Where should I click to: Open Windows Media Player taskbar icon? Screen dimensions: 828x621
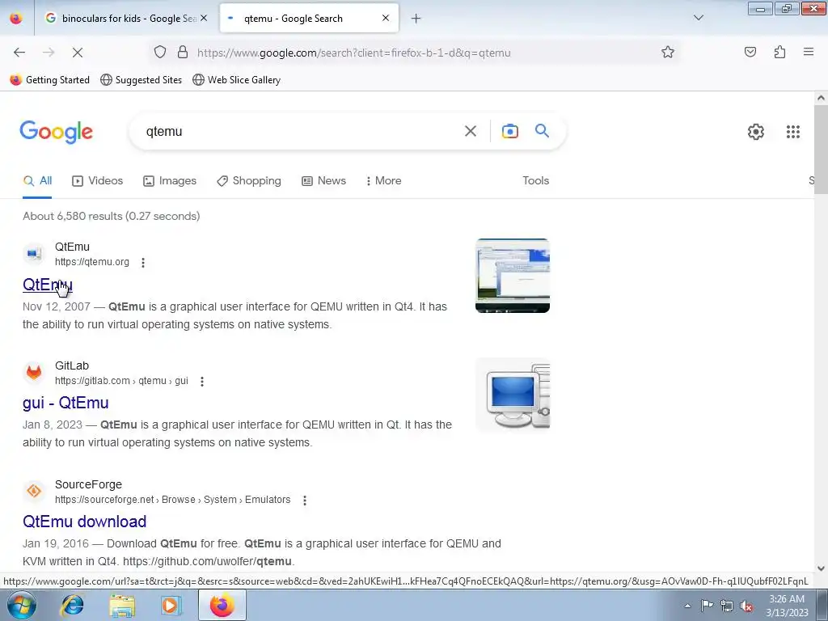[x=171, y=605]
